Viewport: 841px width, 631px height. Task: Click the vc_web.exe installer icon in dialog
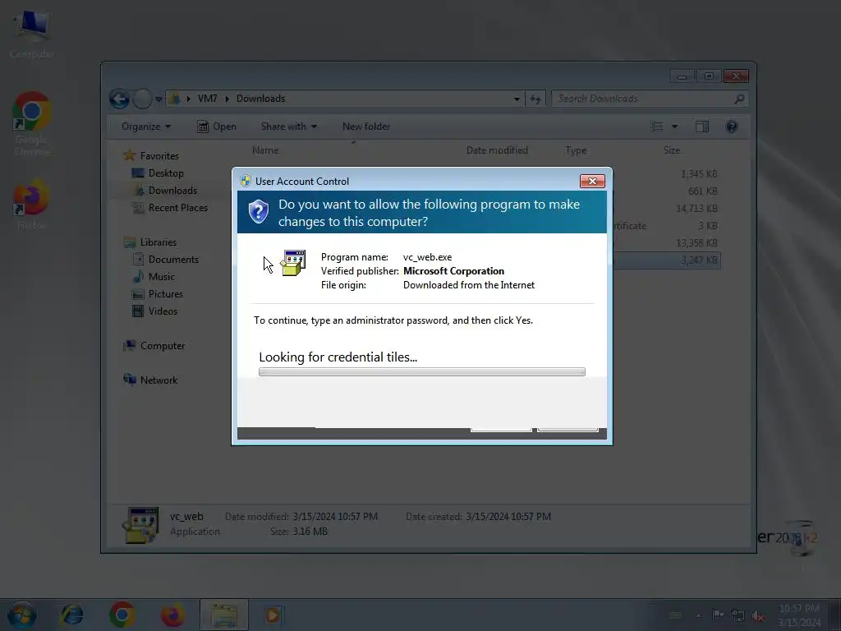tap(293, 263)
